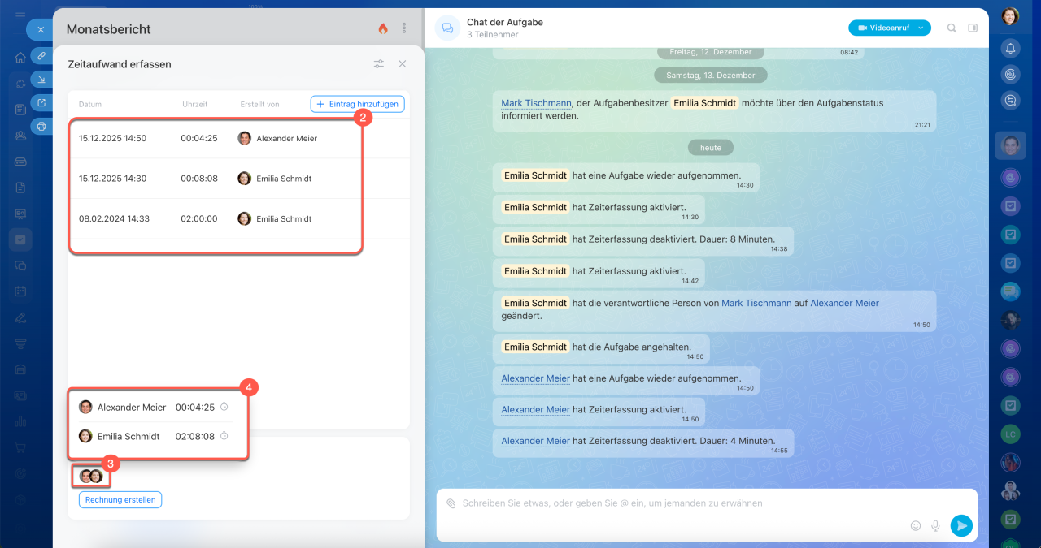Click the timer icon next to Alexander Meier 00:04:25
The height and width of the screenshot is (548, 1041).
coord(224,408)
